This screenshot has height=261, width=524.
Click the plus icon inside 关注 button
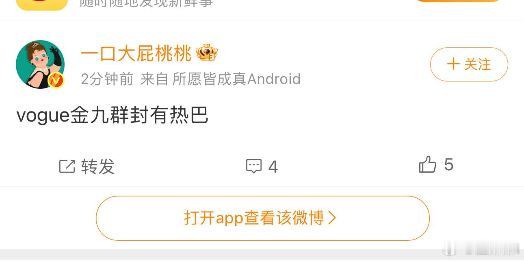click(453, 64)
